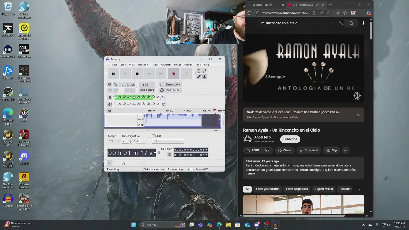Image resolution: width=409 pixels, height=230 pixels.
Task: Click the YouTube search magnifier icon
Action: [x=351, y=23]
